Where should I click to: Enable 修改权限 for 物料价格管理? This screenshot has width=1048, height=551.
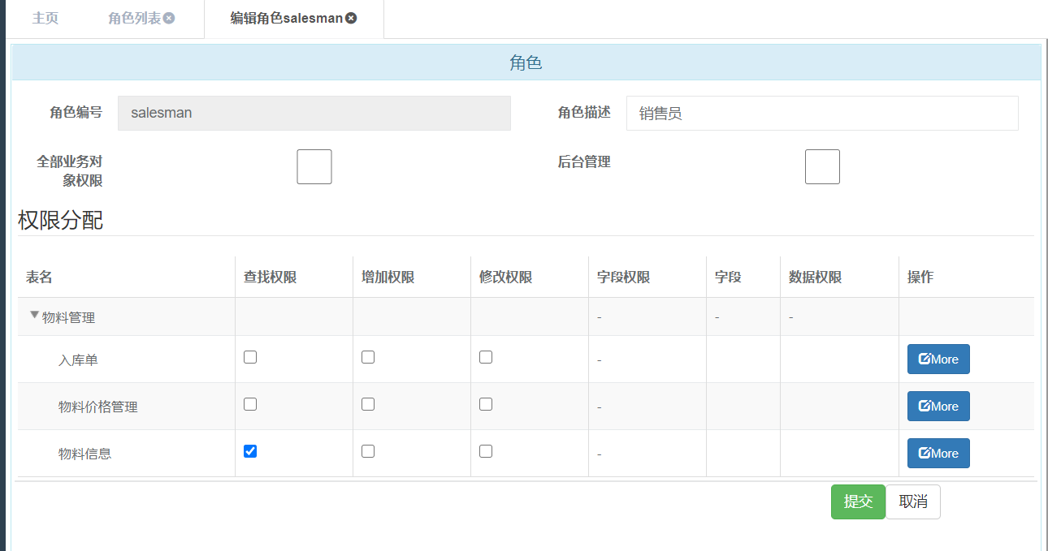click(486, 404)
